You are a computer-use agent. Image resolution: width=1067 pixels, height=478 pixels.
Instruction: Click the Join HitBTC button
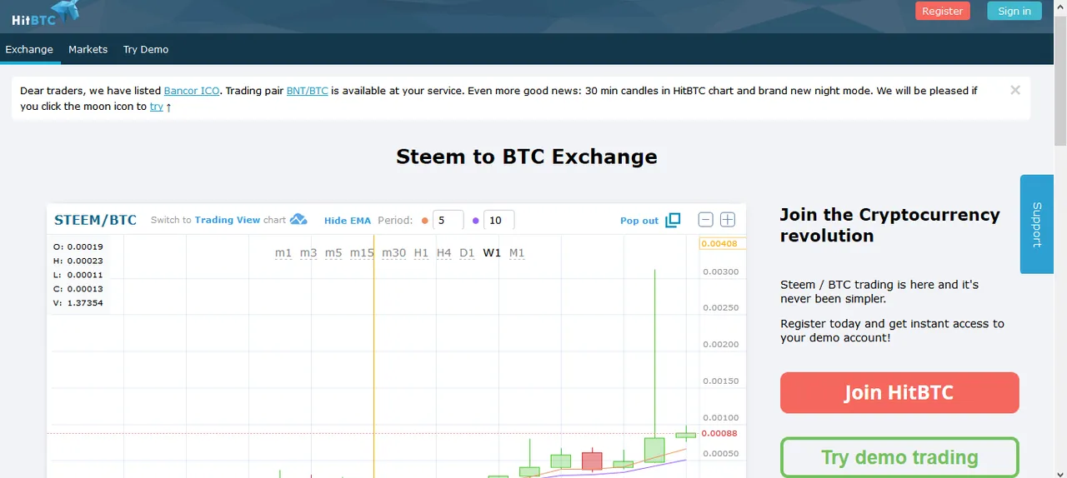[x=899, y=392]
